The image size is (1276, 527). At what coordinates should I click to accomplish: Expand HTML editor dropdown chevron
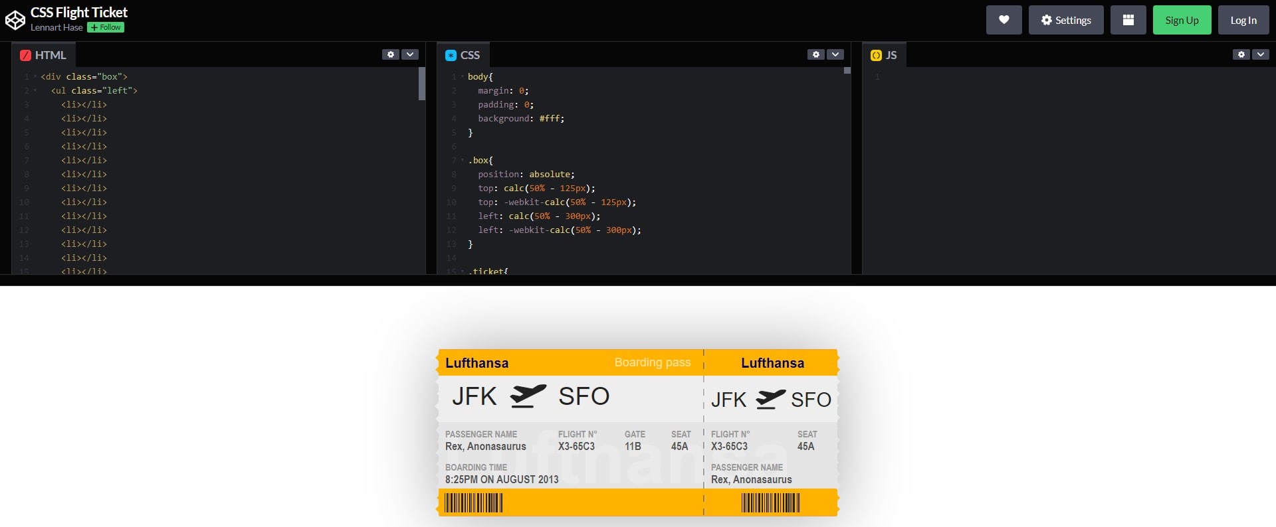(410, 54)
